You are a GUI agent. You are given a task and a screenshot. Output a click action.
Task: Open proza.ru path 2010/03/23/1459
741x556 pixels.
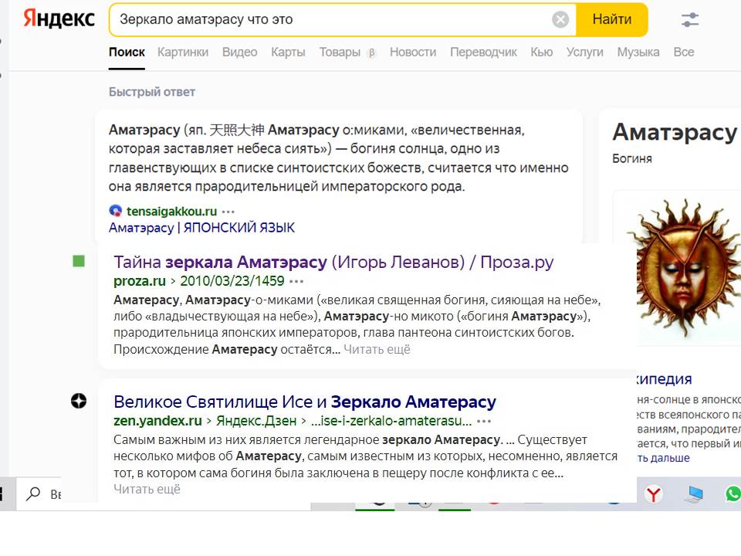click(232, 281)
